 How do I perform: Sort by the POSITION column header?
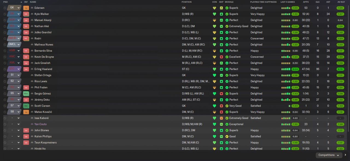click(x=186, y=2)
